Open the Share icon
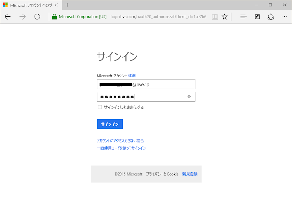 271,17
